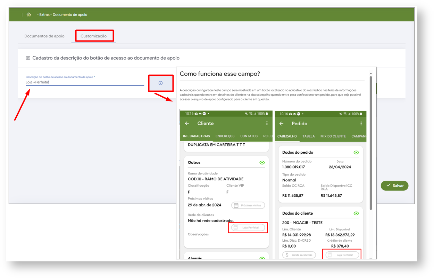Open the three-dot menu on the Cliente screen
This screenshot has height=278, width=434.
[x=267, y=124]
